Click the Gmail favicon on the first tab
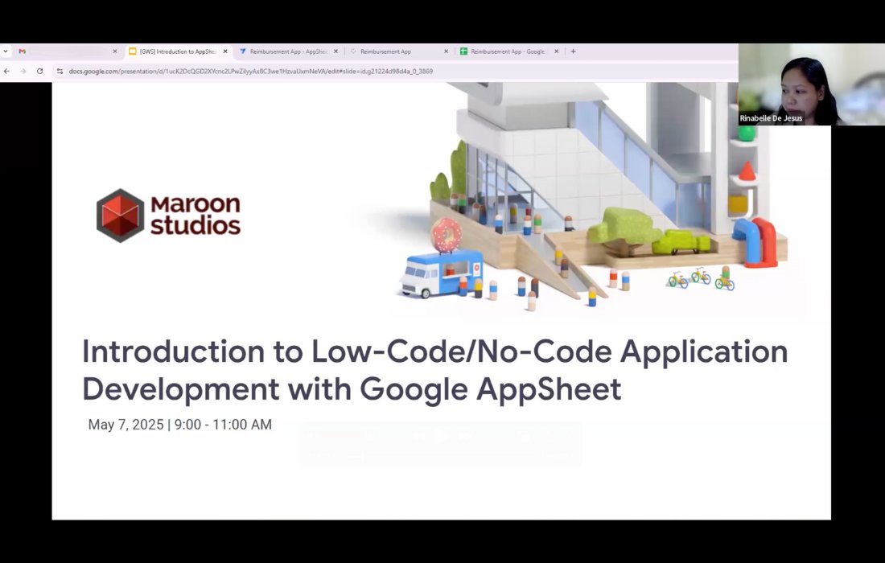This screenshot has height=563, width=885. [22, 51]
